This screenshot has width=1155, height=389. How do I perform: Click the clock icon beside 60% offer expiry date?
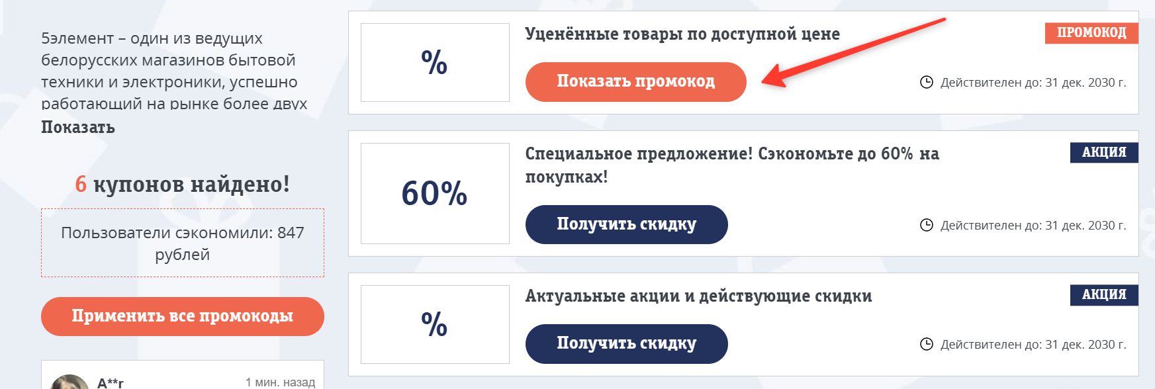tap(928, 224)
